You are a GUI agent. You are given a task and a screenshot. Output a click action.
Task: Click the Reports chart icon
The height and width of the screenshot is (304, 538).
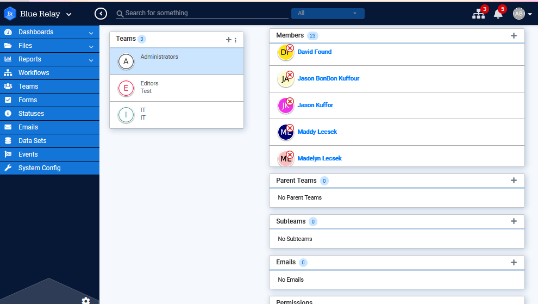[8, 59]
